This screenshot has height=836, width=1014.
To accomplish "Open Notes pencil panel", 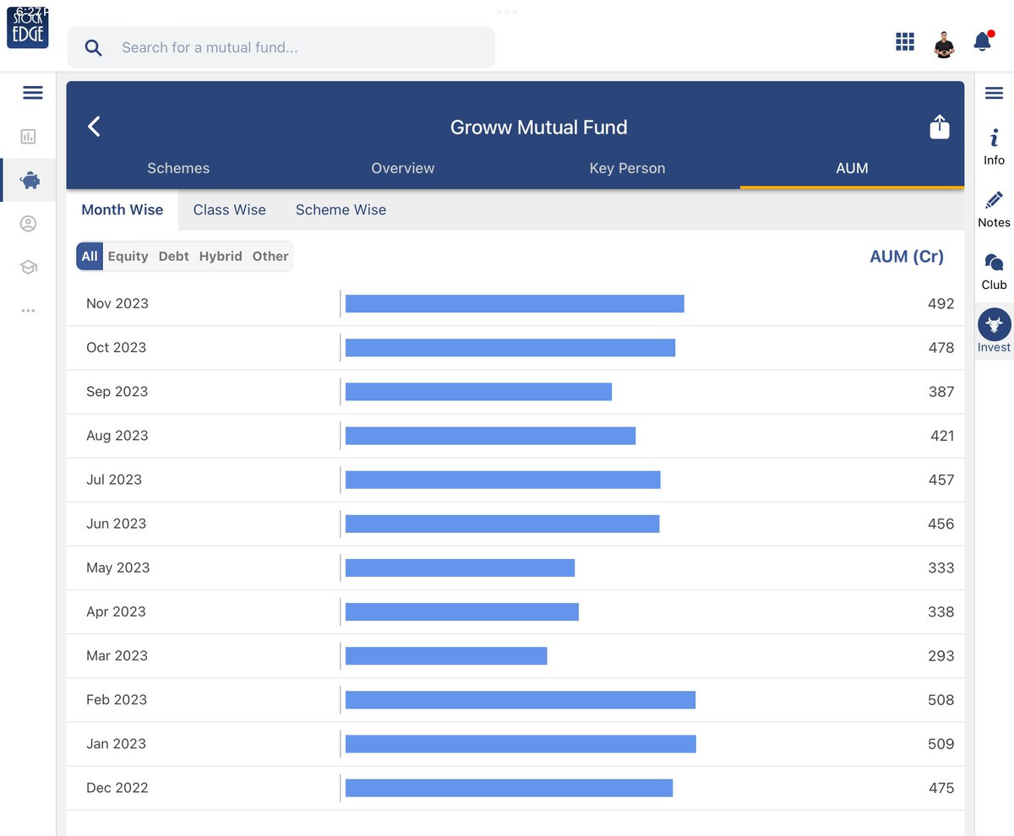I will click(x=995, y=209).
